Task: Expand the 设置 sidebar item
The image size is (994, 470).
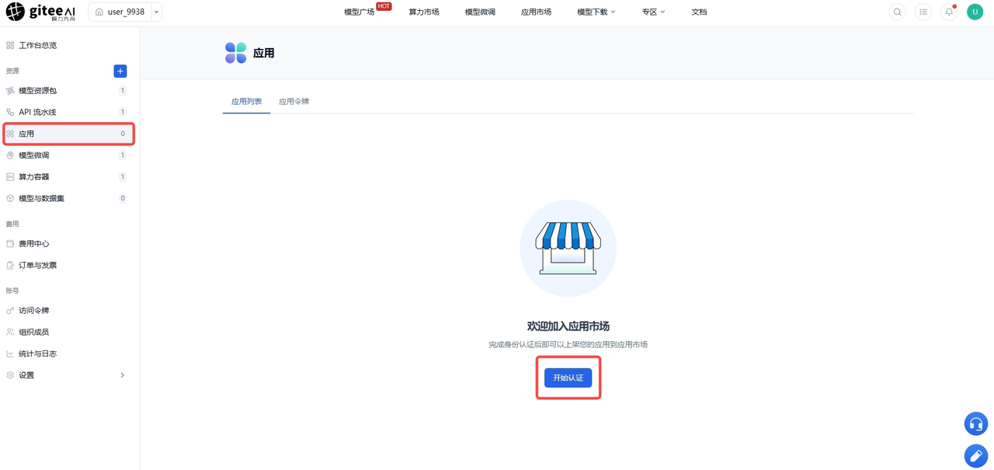Action: (67, 375)
